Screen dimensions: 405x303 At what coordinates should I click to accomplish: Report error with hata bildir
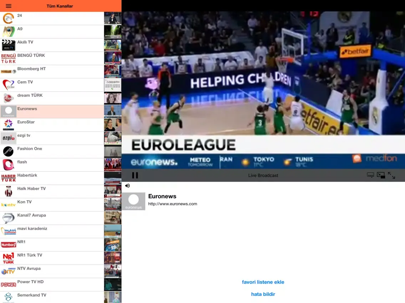coord(263,294)
